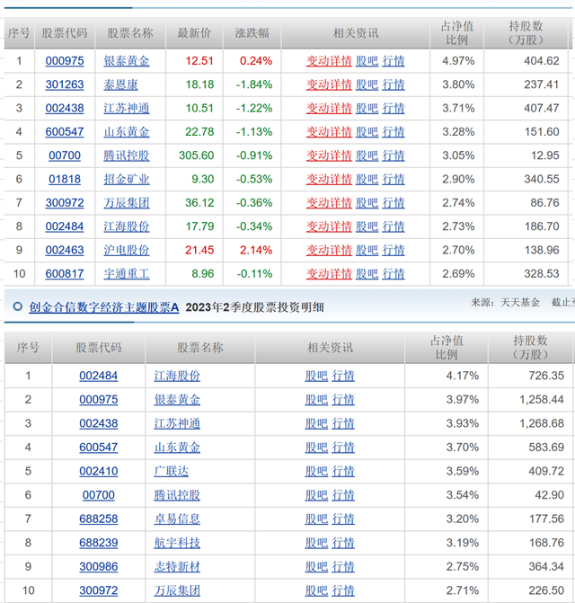Click the circle icon before the fund title
The width and height of the screenshot is (575, 603).
point(17,306)
